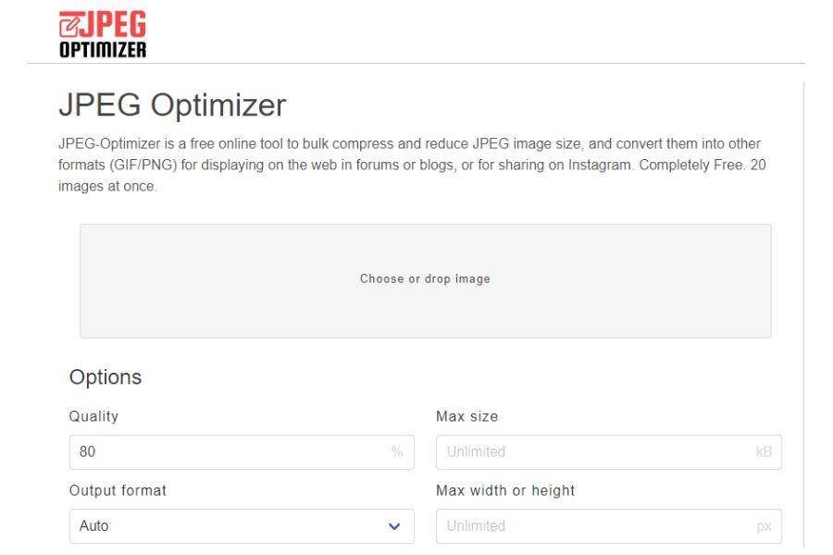Click the black OPTIMIZER word in logo
This screenshot has height=555, width=833.
(x=103, y=49)
